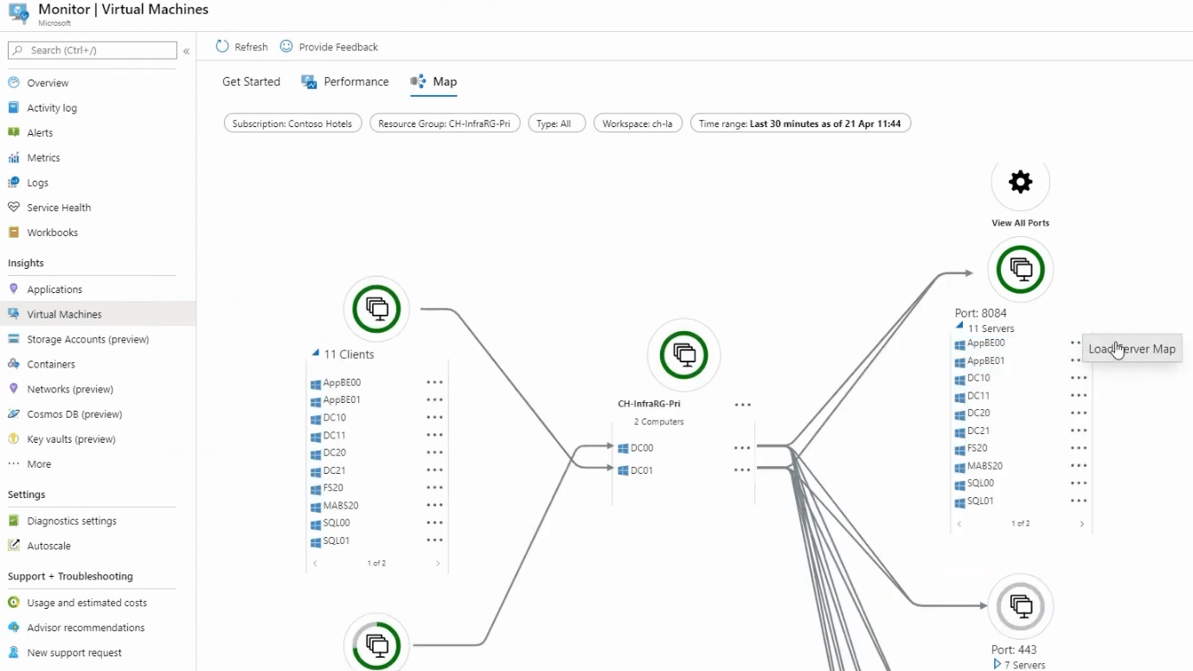This screenshot has height=671, width=1193.
Task: Click the Diagnostics settings icon
Action: click(13, 521)
